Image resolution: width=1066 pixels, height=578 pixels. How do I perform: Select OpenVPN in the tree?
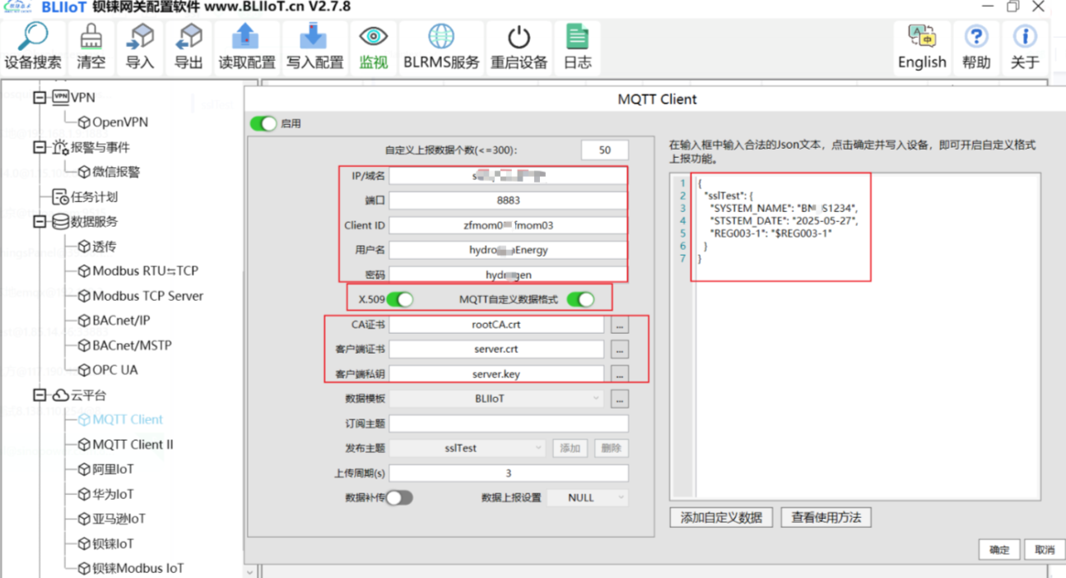[113, 123]
